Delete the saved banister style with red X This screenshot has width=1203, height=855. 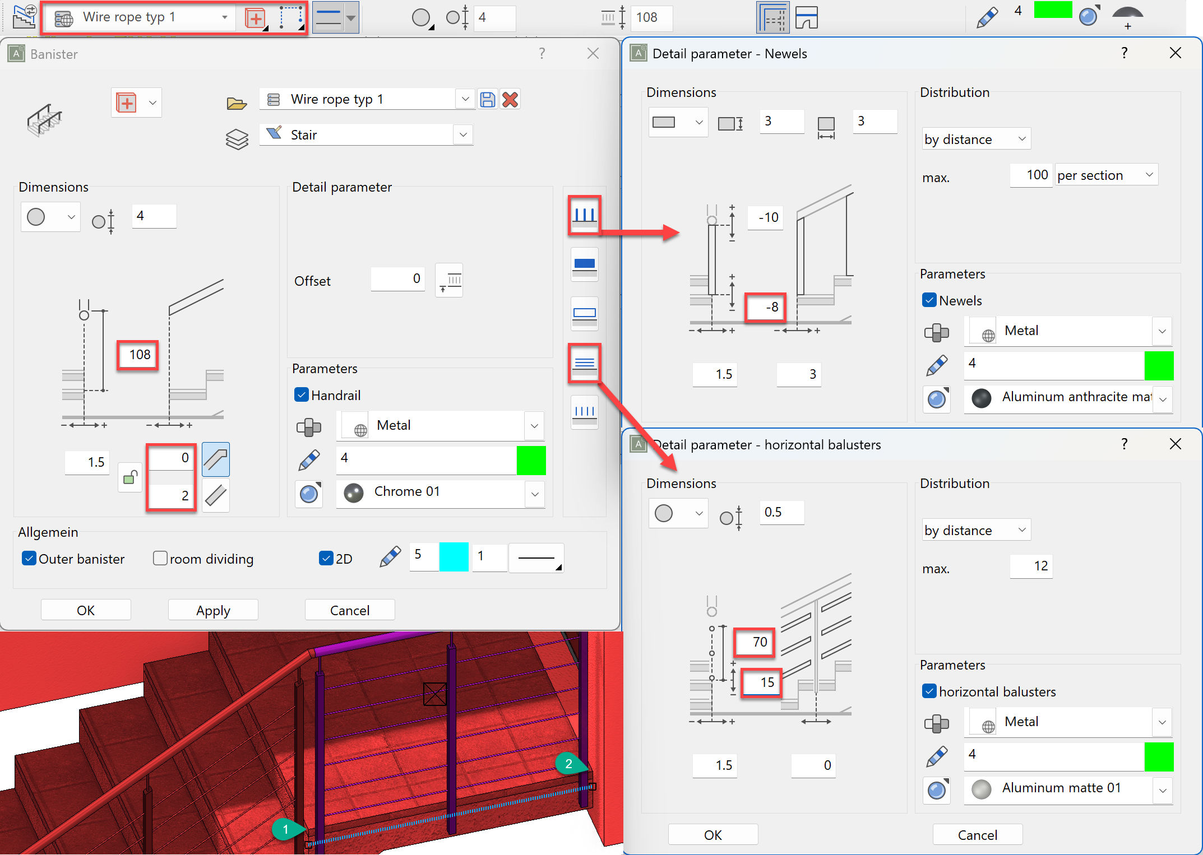pos(510,100)
